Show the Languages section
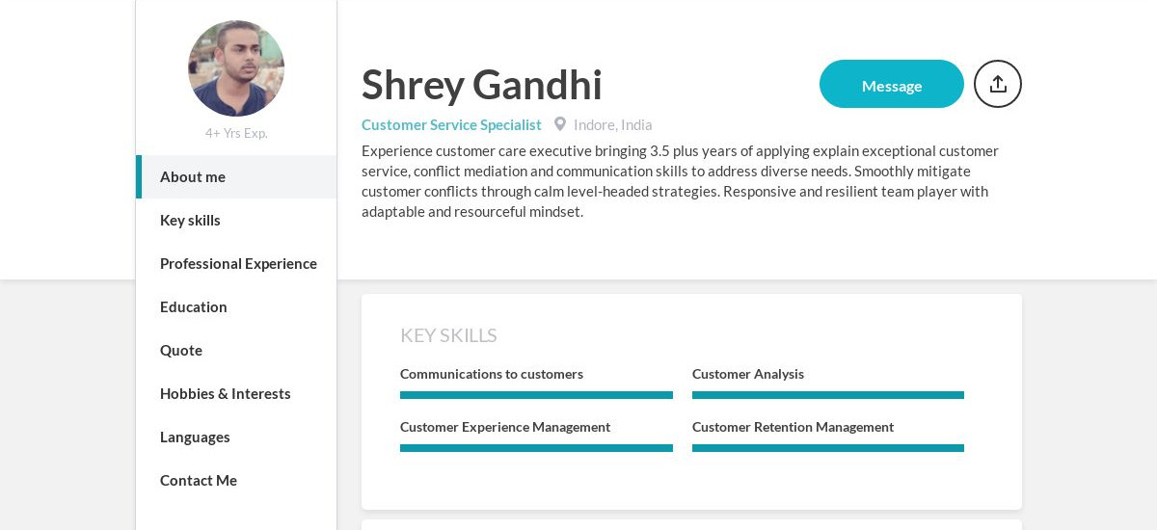1157x530 pixels. click(x=195, y=437)
